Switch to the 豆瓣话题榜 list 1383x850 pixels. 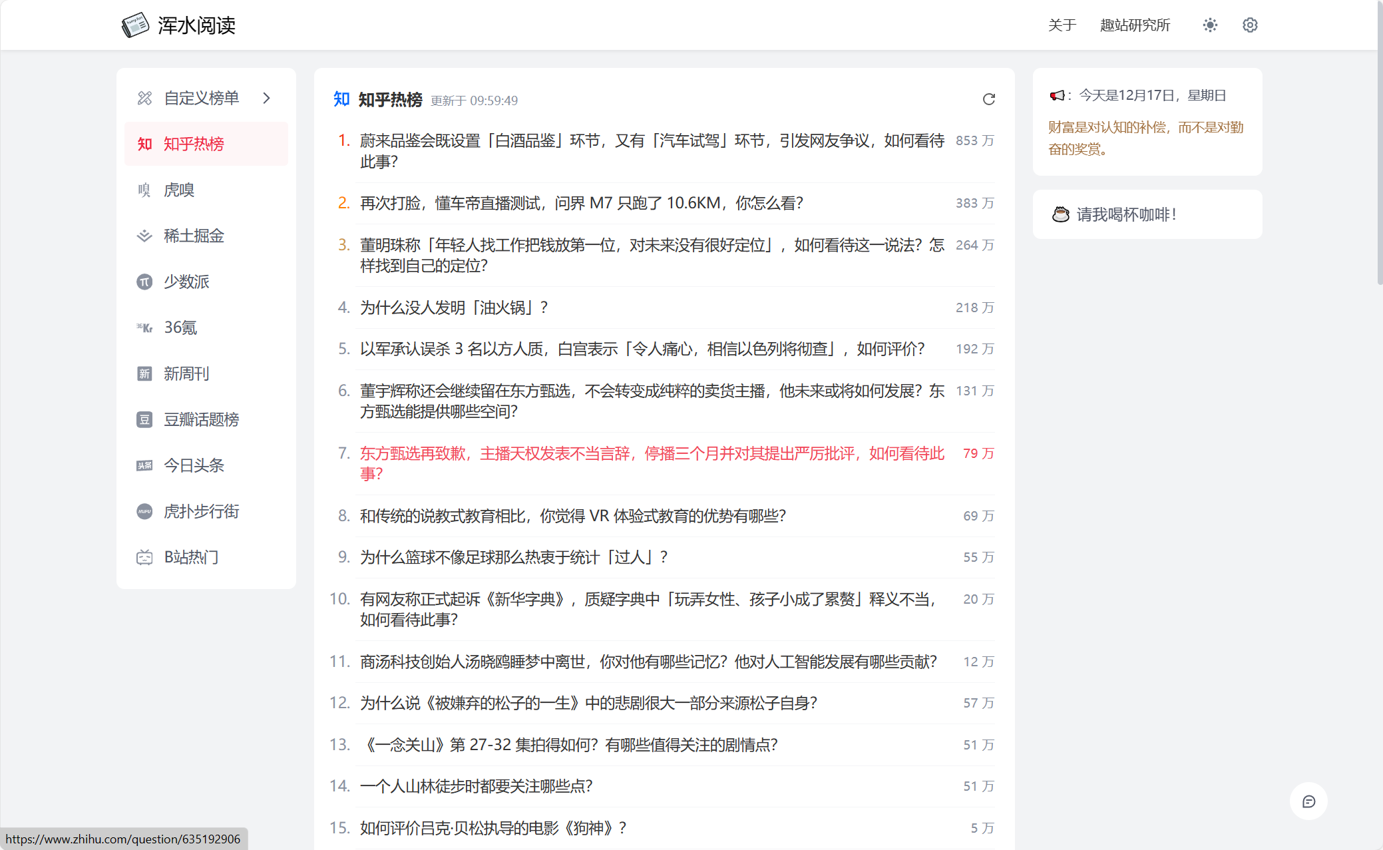pos(201,420)
